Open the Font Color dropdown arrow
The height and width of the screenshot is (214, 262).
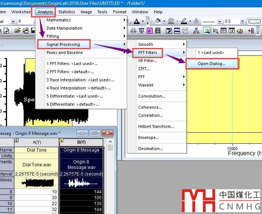tap(143, 21)
